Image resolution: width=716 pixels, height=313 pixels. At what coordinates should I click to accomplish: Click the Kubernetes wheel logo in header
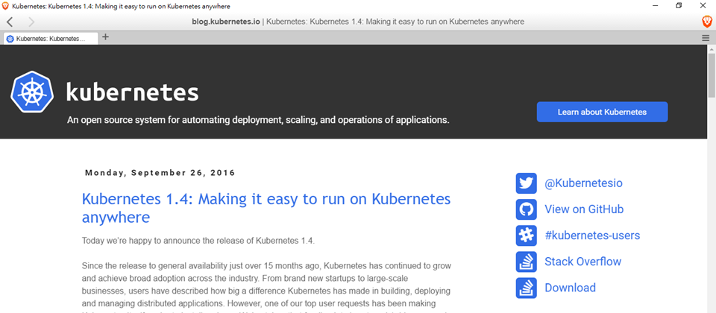[x=32, y=92]
